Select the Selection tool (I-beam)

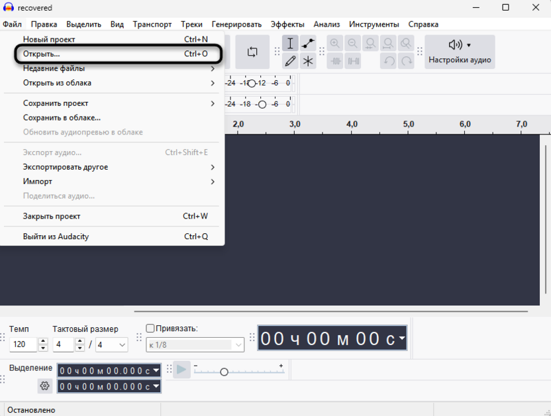pos(290,43)
